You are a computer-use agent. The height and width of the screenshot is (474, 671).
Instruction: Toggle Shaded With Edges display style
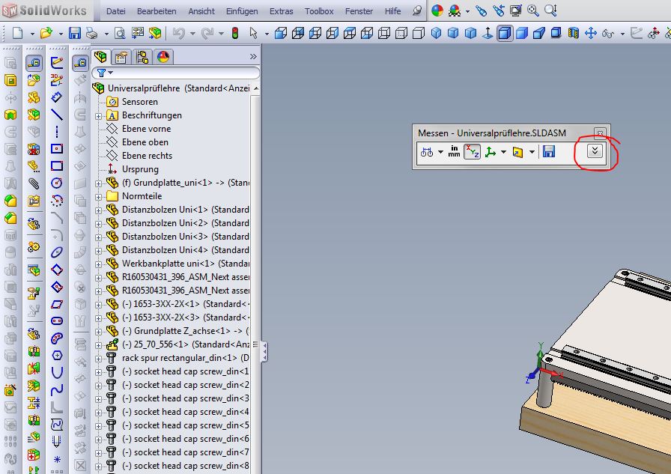tap(505, 32)
